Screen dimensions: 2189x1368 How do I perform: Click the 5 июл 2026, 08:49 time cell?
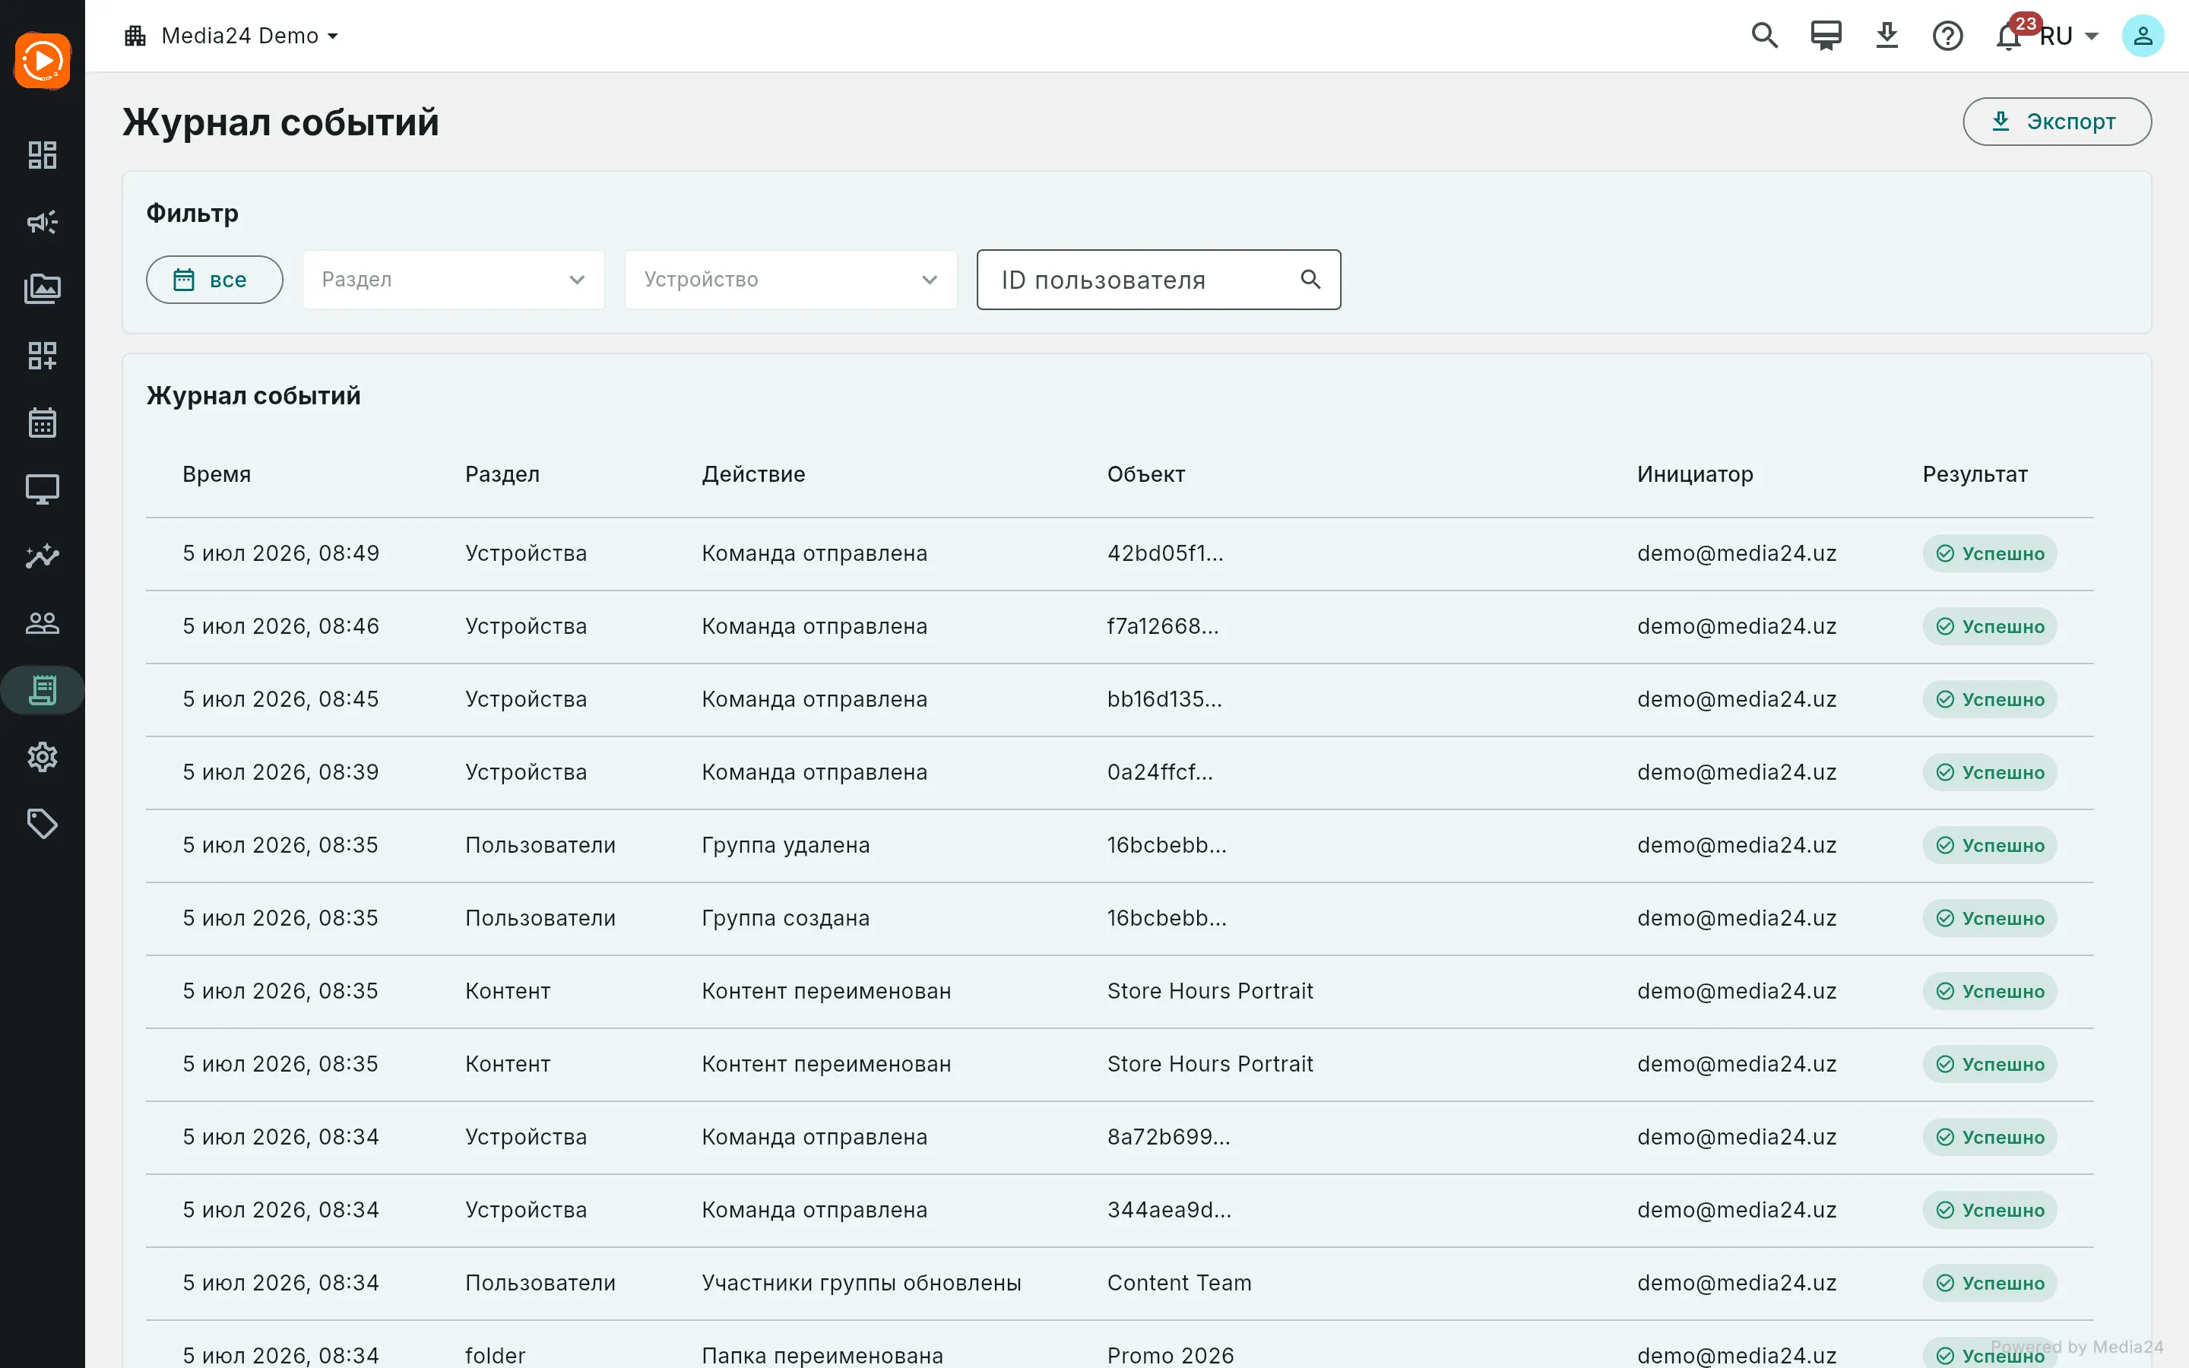pos(280,553)
